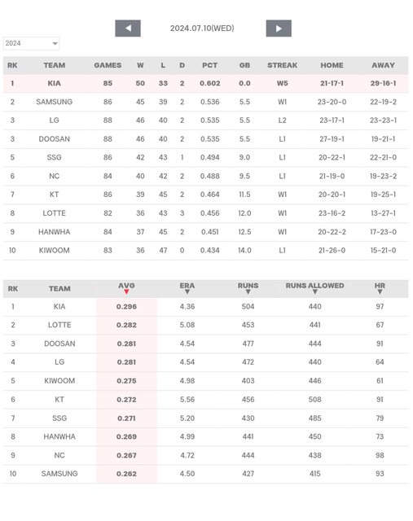Sort team stats by ERA column
The image size is (413, 521).
click(187, 291)
